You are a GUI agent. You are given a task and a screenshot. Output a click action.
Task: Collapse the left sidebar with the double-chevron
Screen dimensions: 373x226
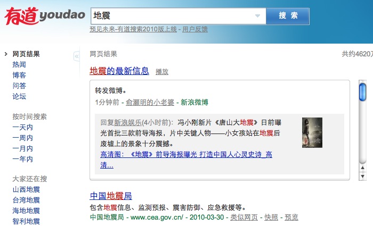(x=77, y=56)
